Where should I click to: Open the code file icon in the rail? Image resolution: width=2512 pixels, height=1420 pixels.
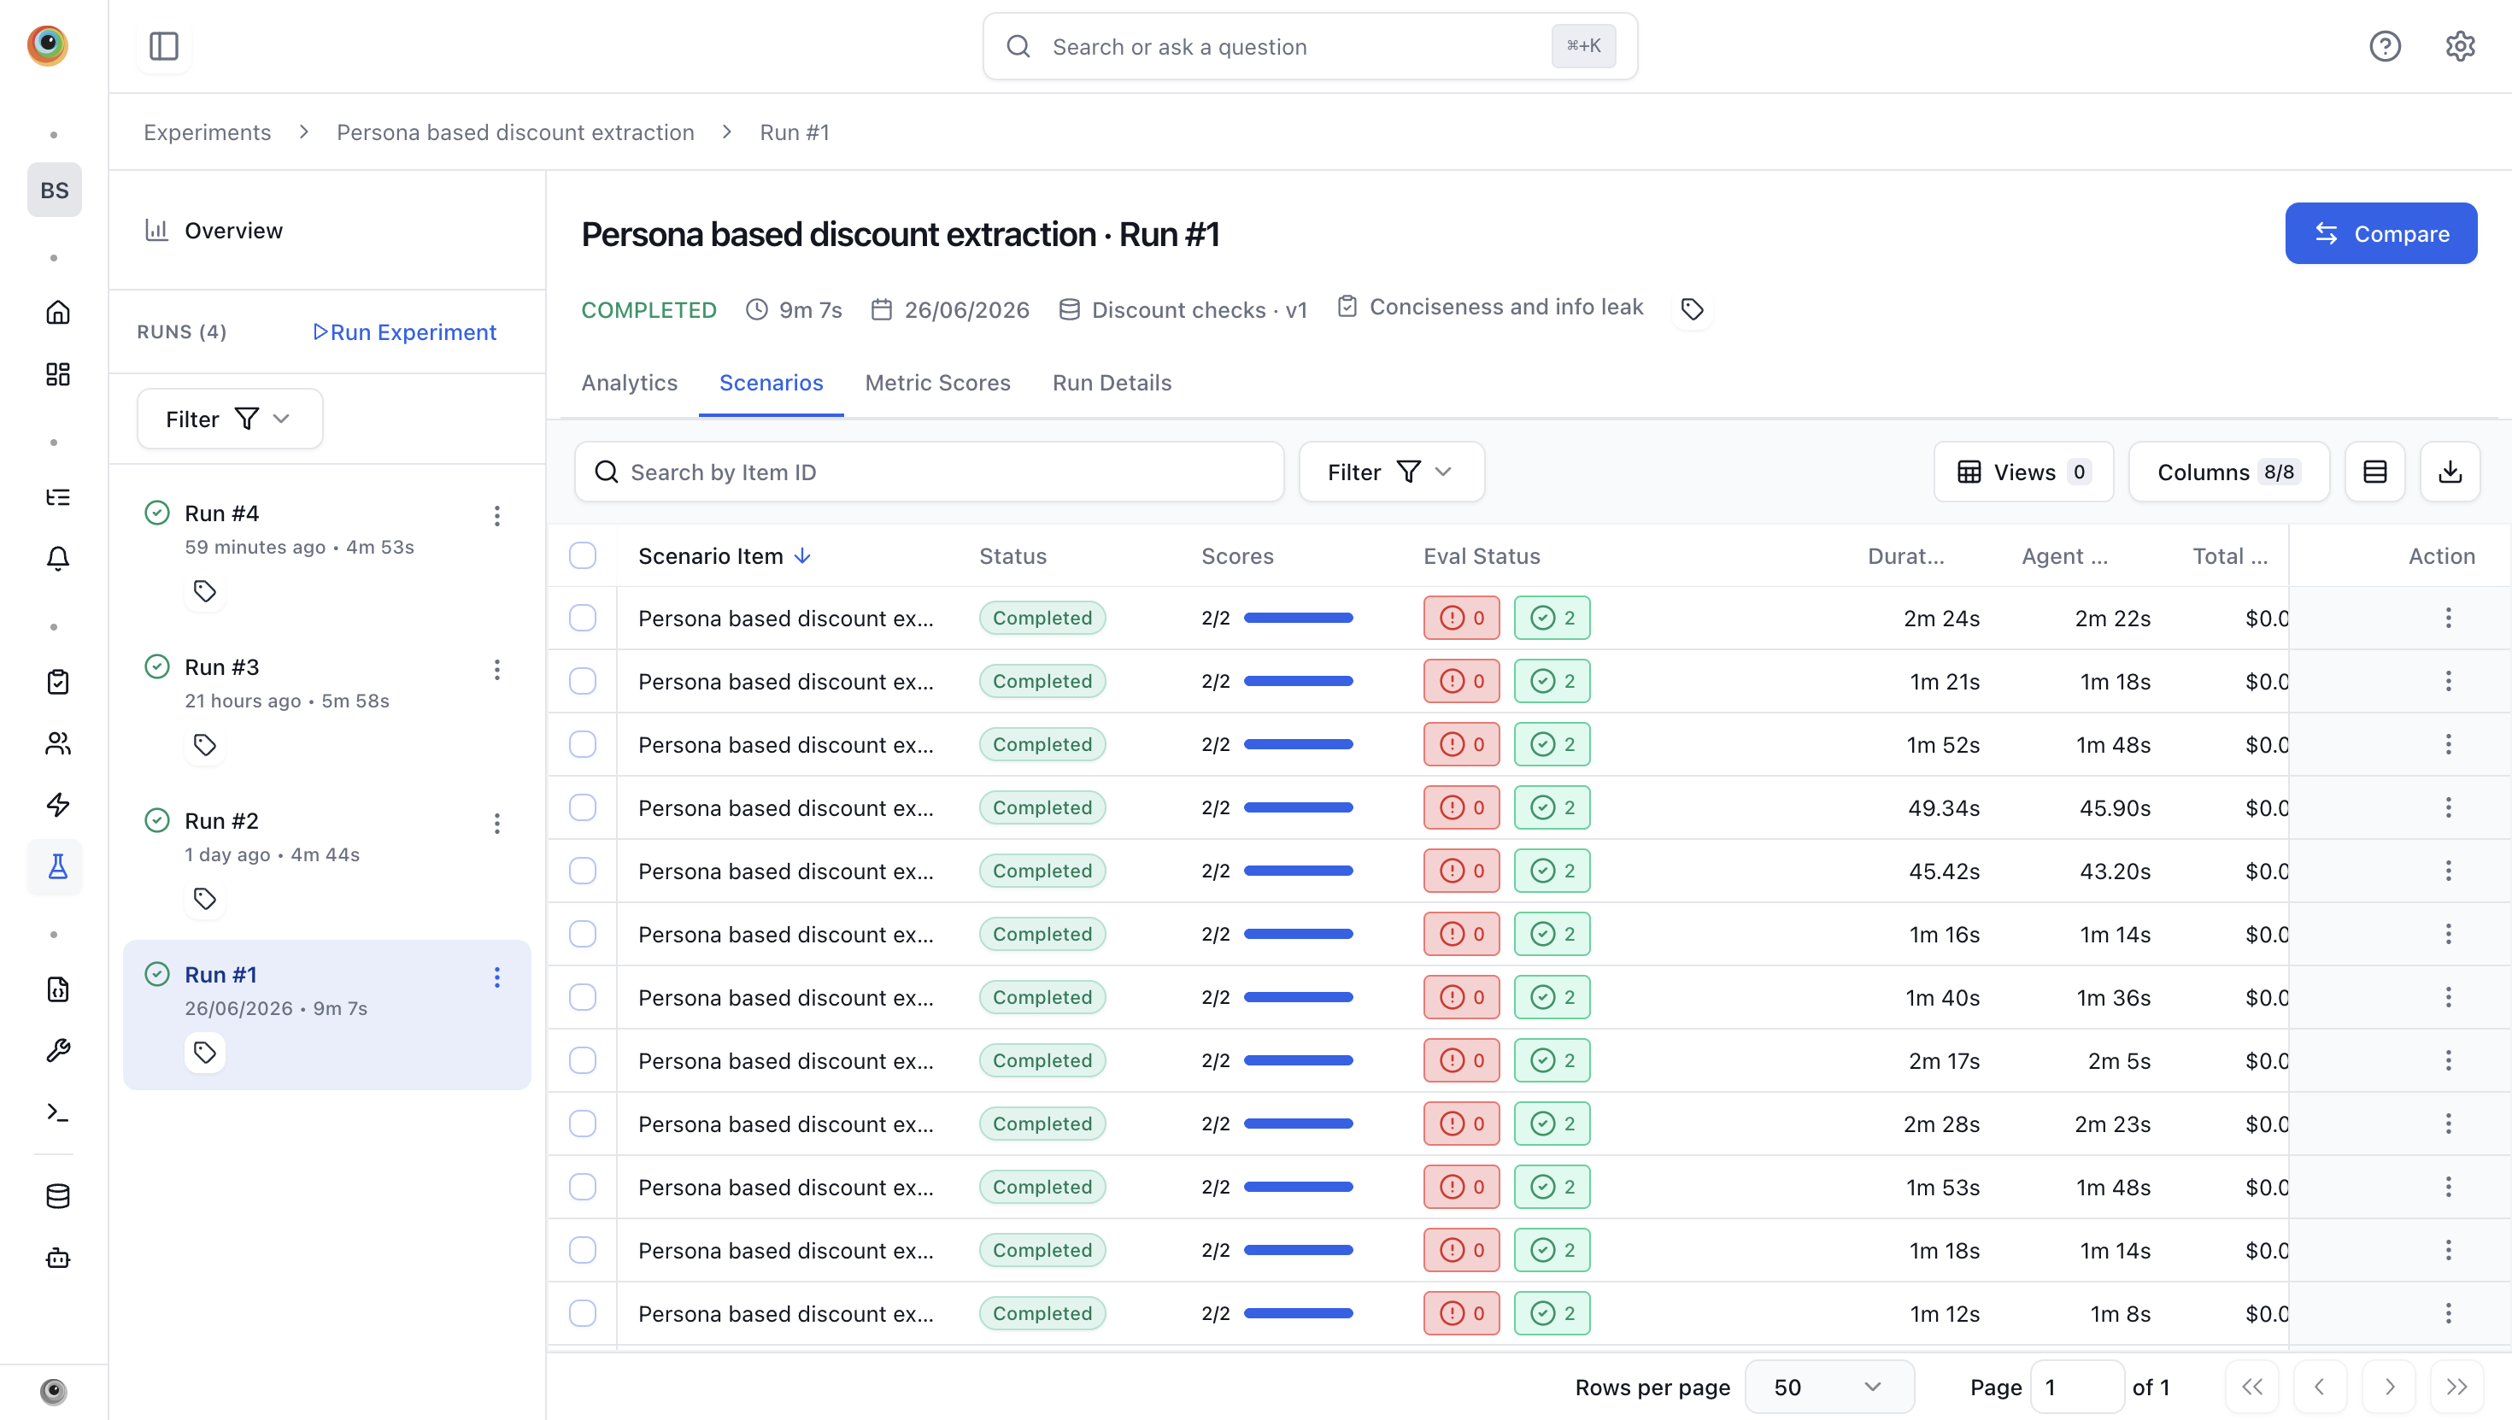coord(57,989)
